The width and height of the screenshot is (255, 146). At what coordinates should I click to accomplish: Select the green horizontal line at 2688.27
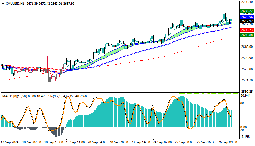coord(120,11)
